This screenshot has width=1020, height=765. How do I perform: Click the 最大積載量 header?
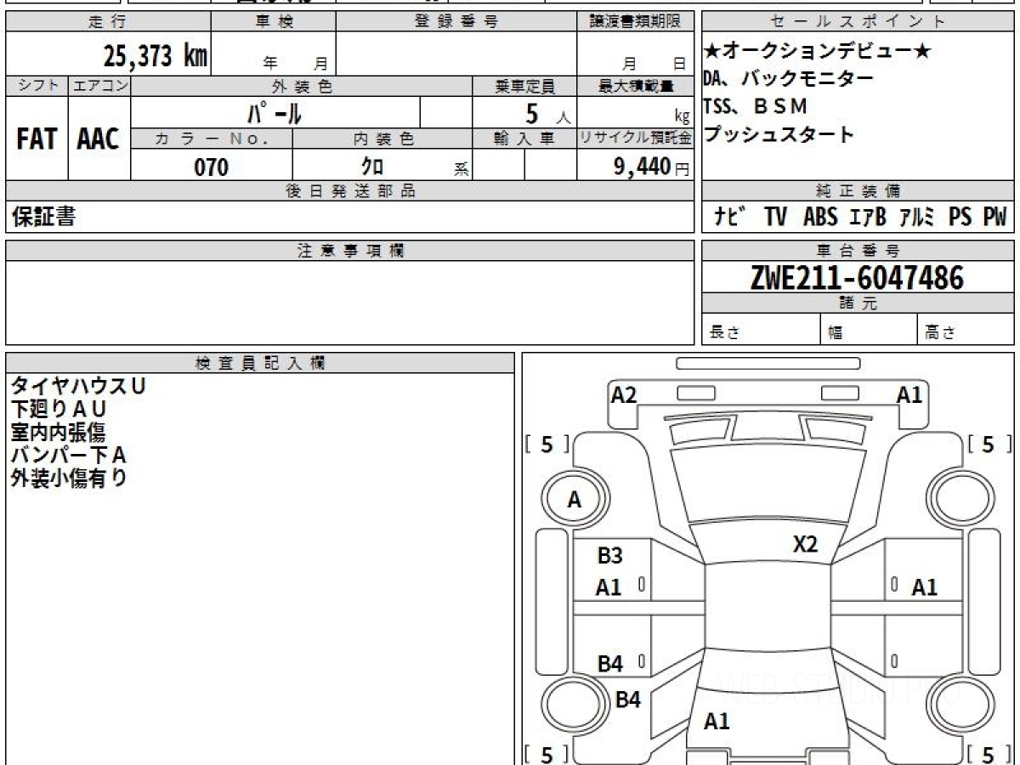coord(635,86)
